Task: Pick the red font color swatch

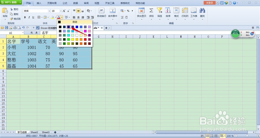Action: click(x=85, y=39)
